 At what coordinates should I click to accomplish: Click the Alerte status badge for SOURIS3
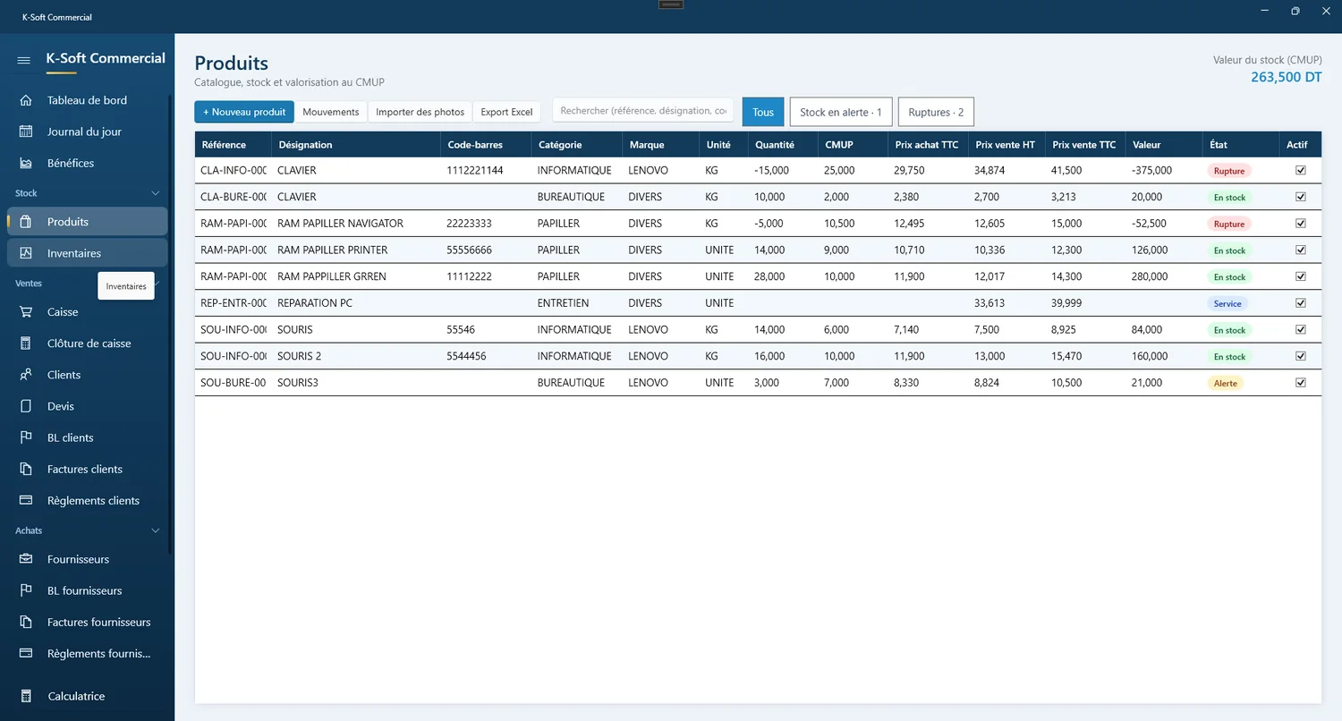tap(1226, 383)
